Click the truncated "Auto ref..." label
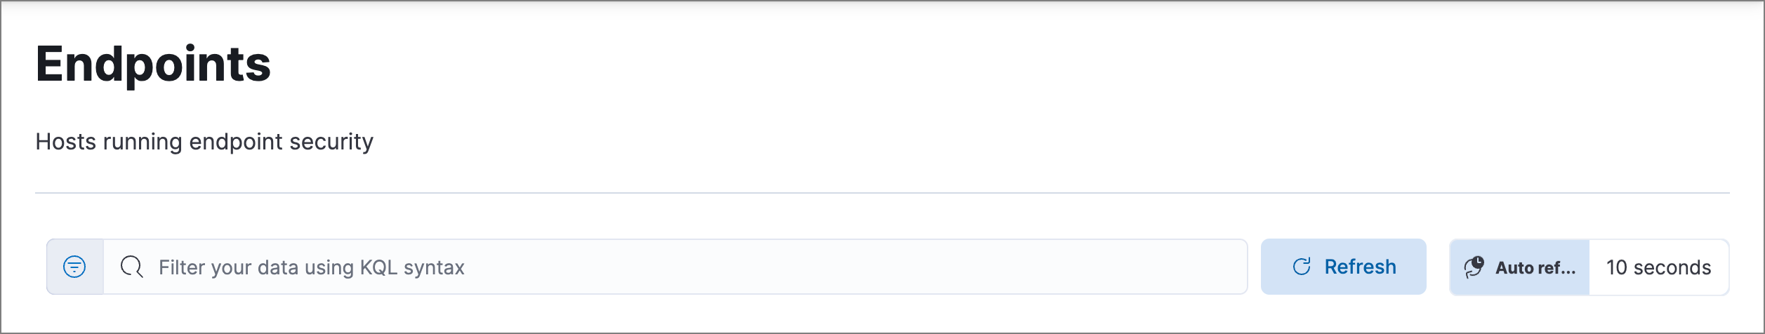1765x334 pixels. [1535, 267]
